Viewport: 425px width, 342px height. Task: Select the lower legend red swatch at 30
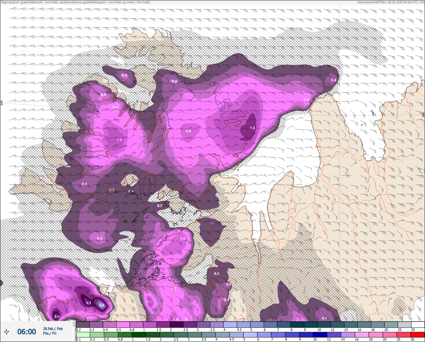[x=418, y=335]
